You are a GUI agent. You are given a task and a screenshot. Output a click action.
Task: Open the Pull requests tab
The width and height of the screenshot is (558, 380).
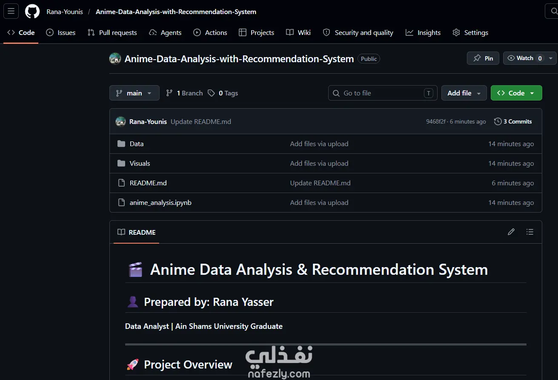pyautogui.click(x=112, y=32)
